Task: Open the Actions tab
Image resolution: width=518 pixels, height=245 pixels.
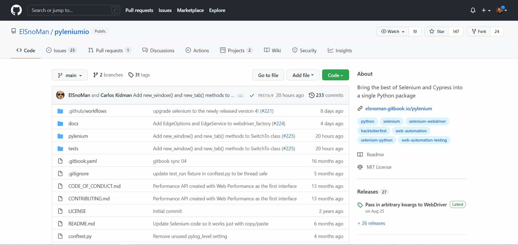Action: 197,50
